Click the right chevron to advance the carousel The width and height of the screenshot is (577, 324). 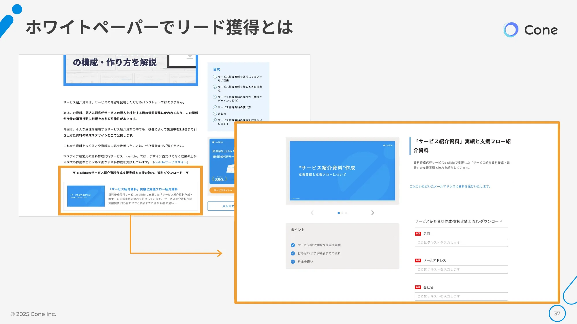tap(373, 213)
